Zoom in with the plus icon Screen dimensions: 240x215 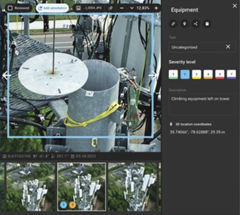(x=156, y=8)
